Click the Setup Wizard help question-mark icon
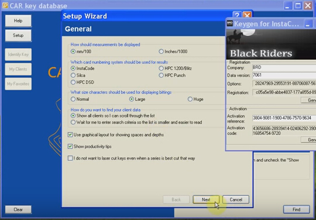316x220 pixels. coord(237,15)
